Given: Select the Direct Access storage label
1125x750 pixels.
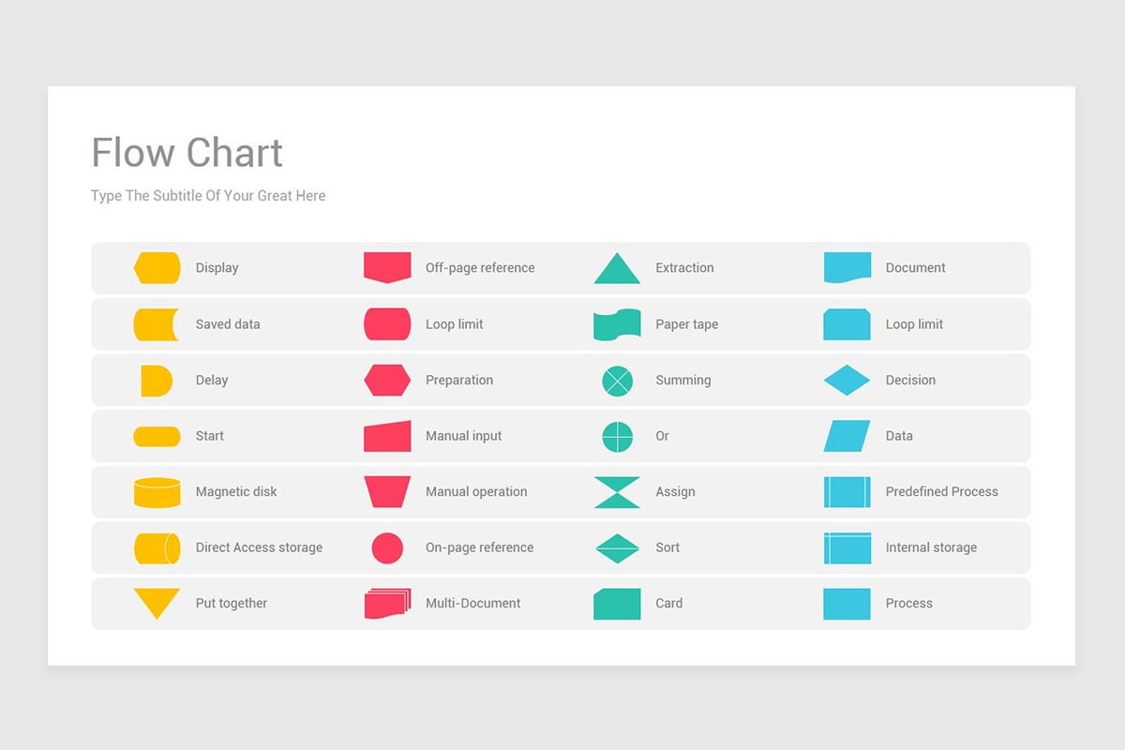Looking at the screenshot, I should (x=259, y=547).
